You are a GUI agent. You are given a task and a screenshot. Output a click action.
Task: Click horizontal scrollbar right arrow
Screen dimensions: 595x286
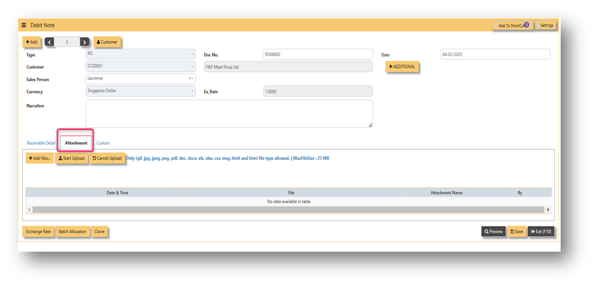(548, 210)
